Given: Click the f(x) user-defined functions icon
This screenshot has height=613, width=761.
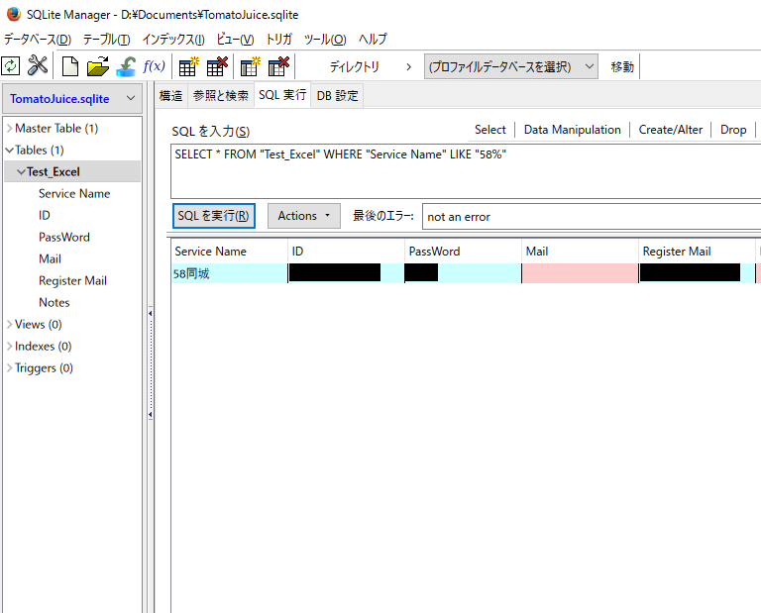Looking at the screenshot, I should pos(155,66).
